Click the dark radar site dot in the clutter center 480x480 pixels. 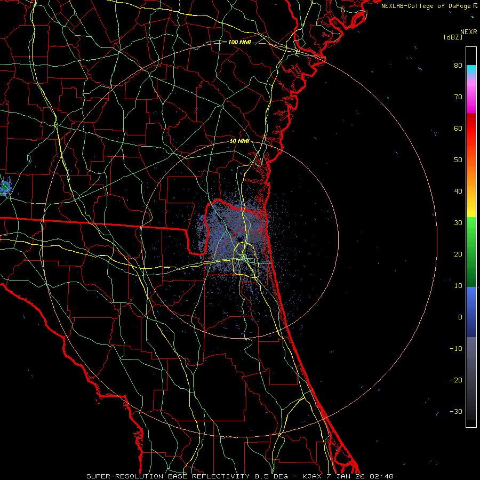coord(241,238)
